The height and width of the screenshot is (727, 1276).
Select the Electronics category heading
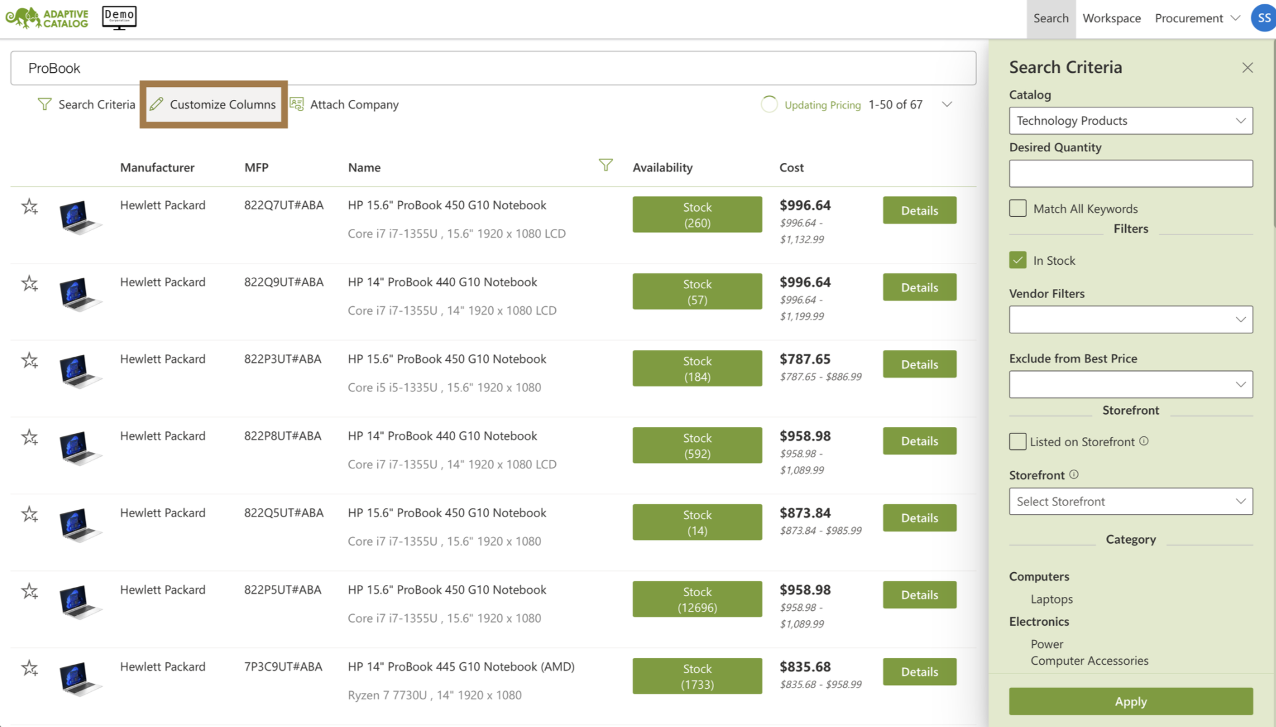pos(1039,621)
